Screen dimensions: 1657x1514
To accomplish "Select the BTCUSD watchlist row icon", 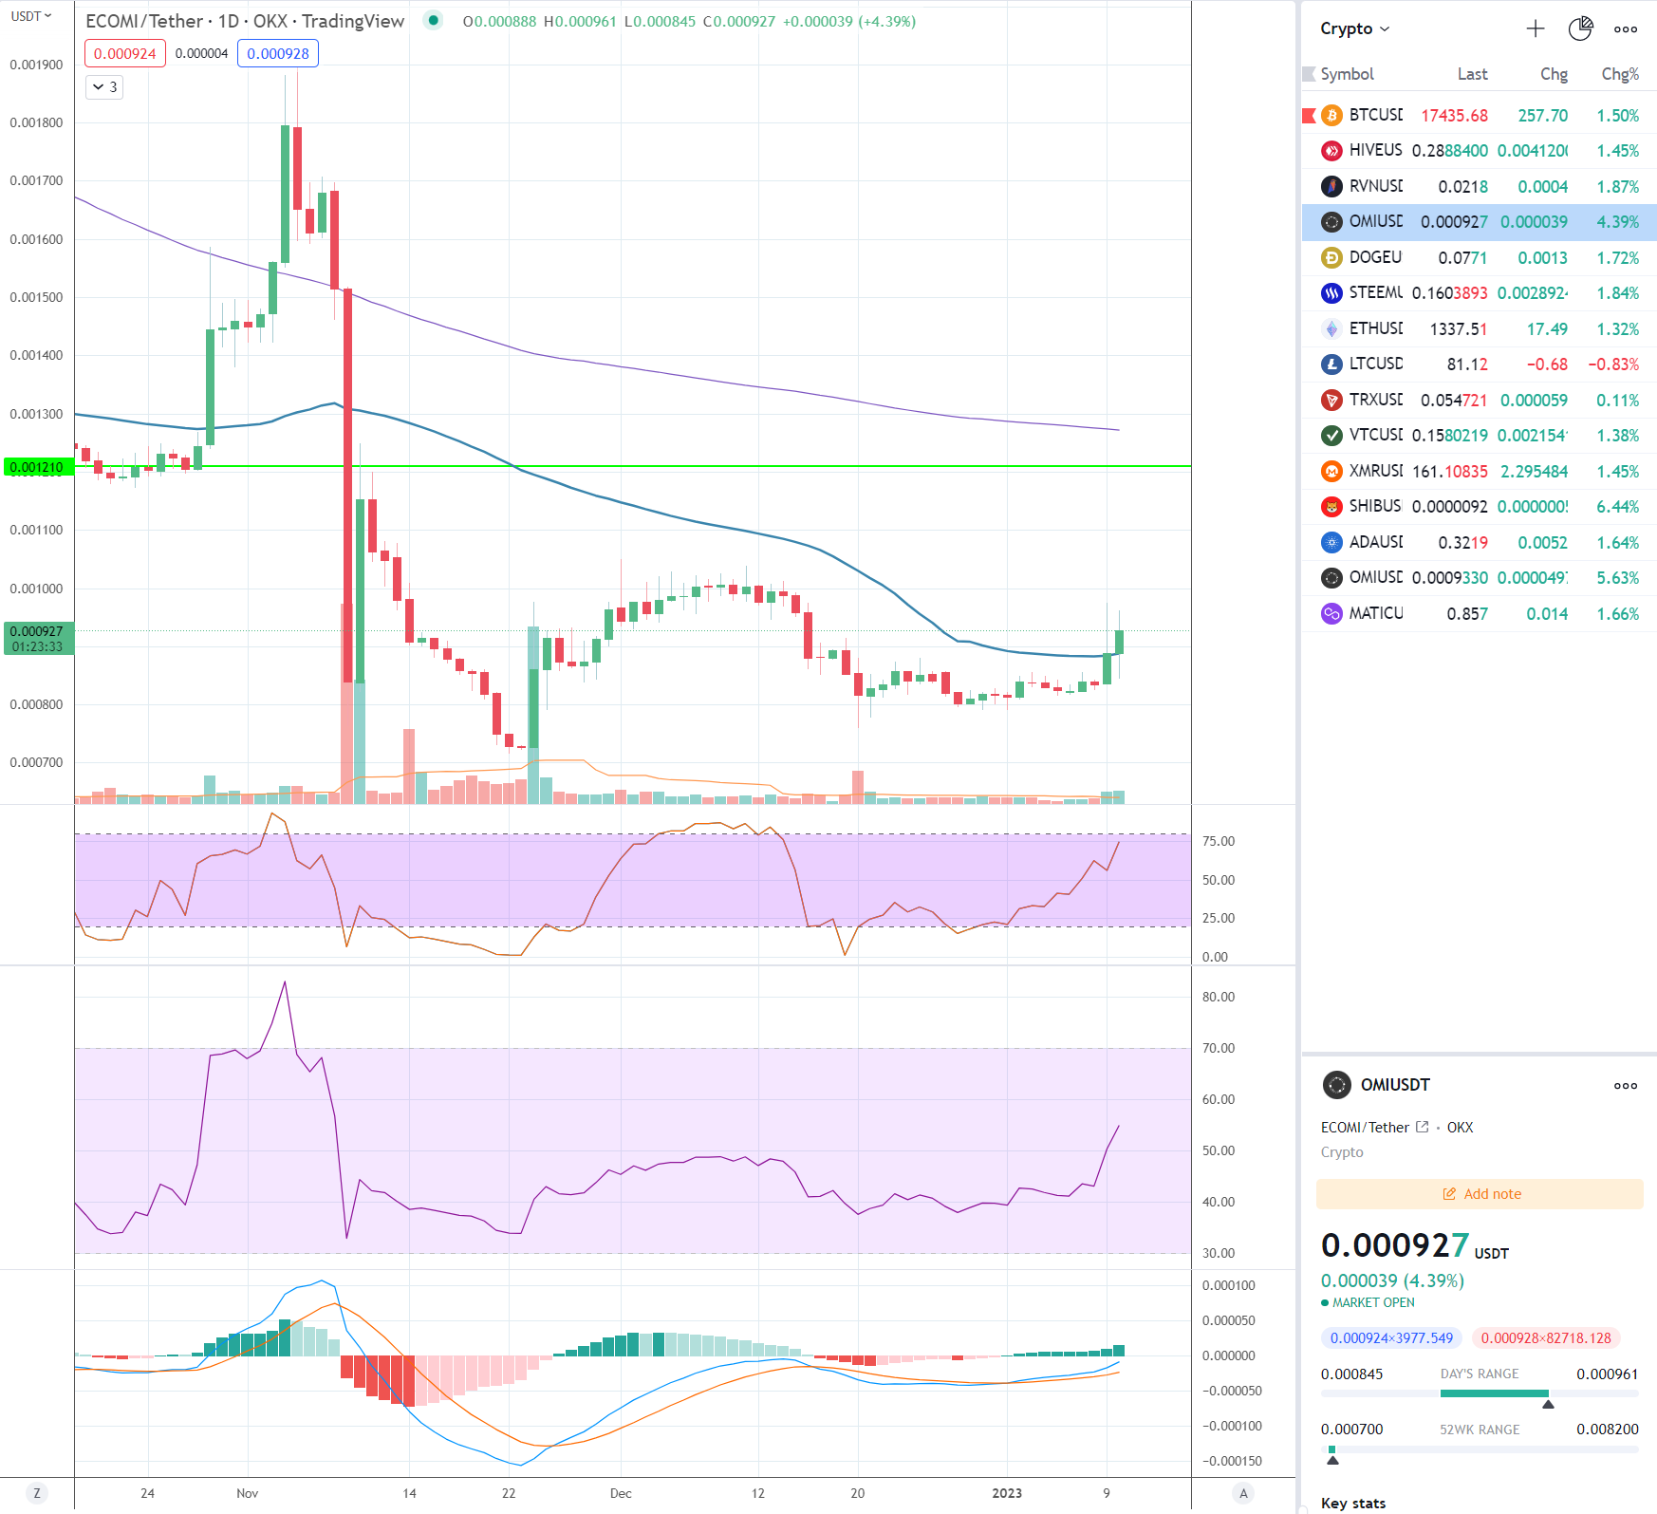I will pyautogui.click(x=1331, y=116).
